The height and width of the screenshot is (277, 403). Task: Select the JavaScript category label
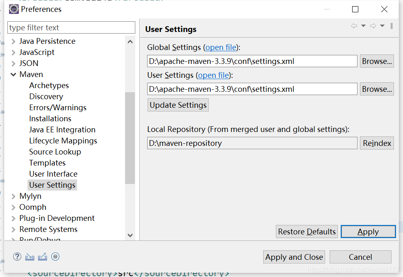click(x=37, y=52)
